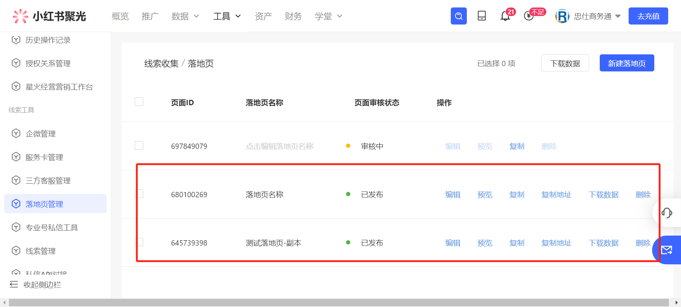This screenshot has width=681, height=307.
Task: Click the blue mail feedback icon
Action: (667, 250)
